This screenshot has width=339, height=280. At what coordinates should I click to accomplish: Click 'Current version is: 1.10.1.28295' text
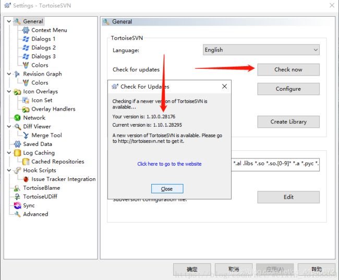pos(147,125)
